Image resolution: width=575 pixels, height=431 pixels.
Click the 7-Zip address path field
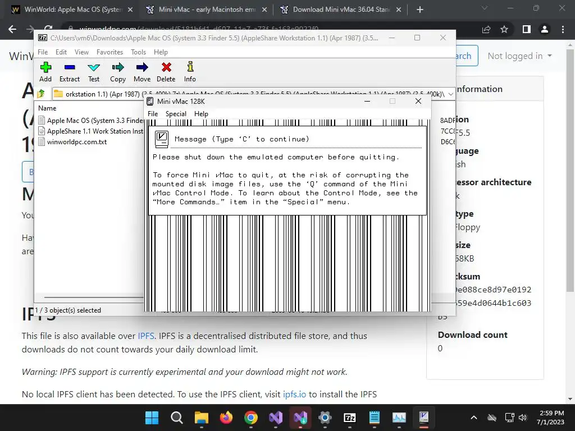(249, 94)
